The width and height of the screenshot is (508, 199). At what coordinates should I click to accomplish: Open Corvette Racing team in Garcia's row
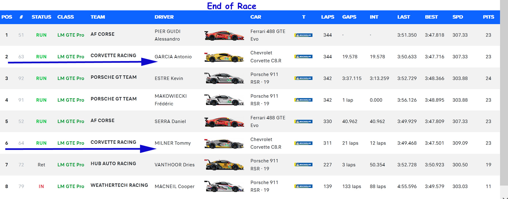(x=113, y=56)
